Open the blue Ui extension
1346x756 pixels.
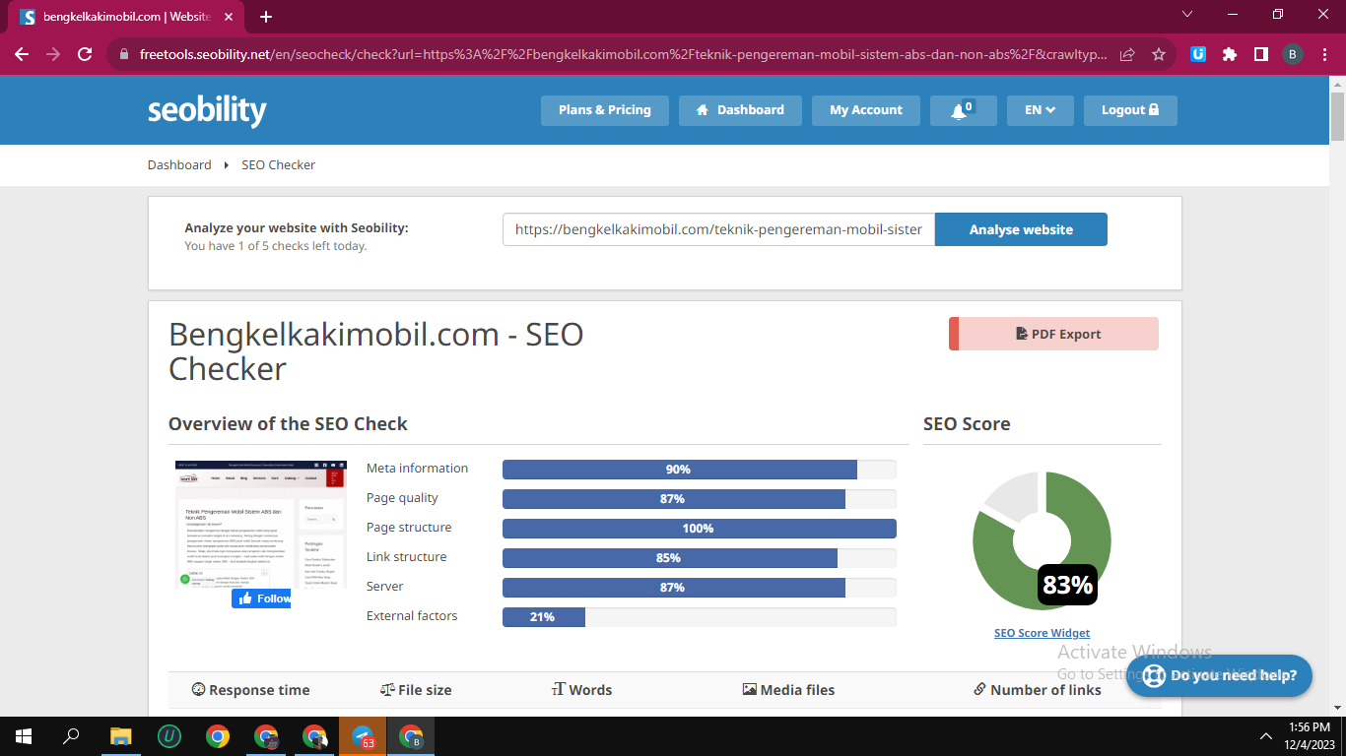pyautogui.click(x=1198, y=55)
